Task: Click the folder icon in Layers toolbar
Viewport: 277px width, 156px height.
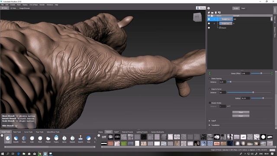Action: 213,13
